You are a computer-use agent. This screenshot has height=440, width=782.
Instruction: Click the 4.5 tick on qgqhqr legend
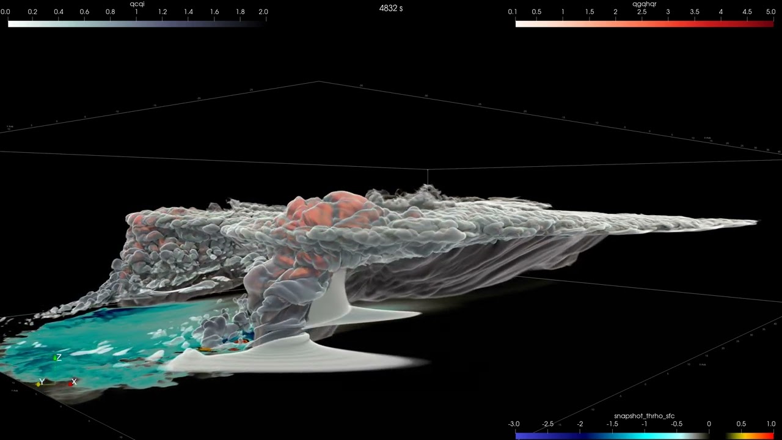747,12
